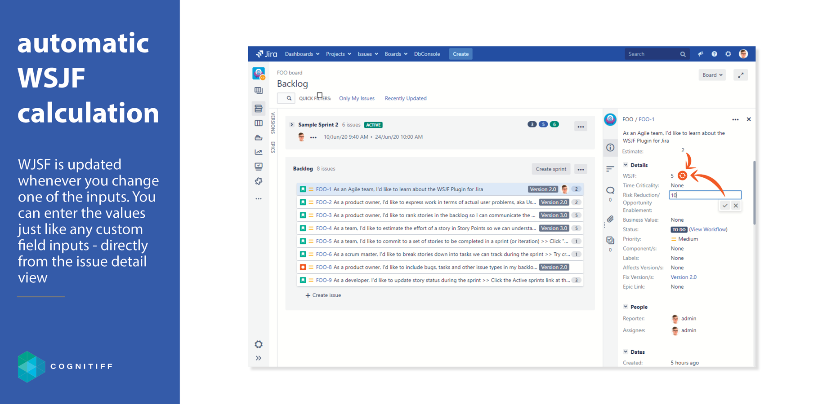
Task: Open the feedback megaphone icon
Action: click(x=701, y=54)
